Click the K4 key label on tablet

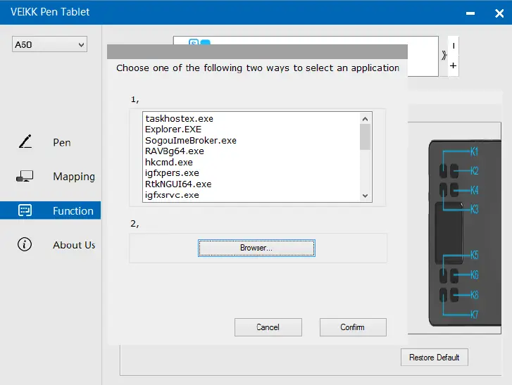click(x=475, y=190)
